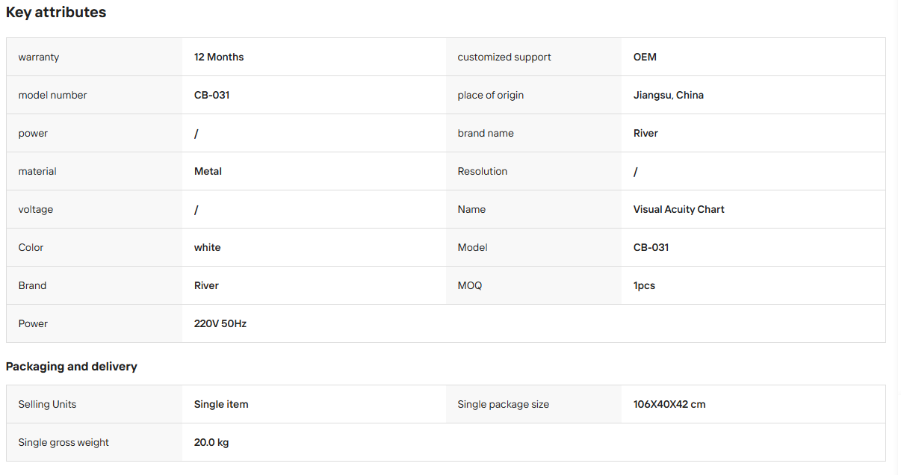Click the Single gross weight label
The width and height of the screenshot is (901, 475).
64,442
